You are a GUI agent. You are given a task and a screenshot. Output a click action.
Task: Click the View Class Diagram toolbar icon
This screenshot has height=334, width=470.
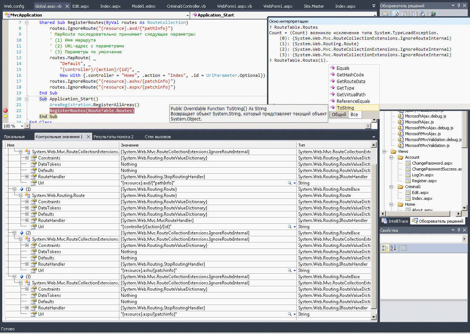tap(422, 14)
